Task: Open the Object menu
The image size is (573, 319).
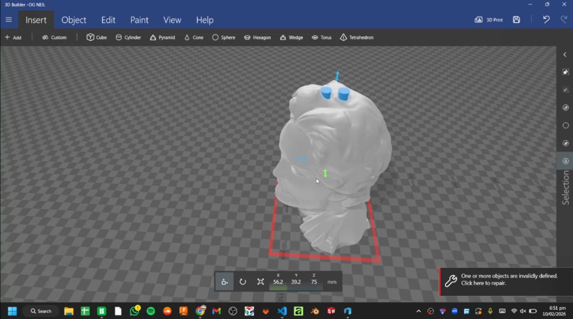Action: pyautogui.click(x=74, y=20)
